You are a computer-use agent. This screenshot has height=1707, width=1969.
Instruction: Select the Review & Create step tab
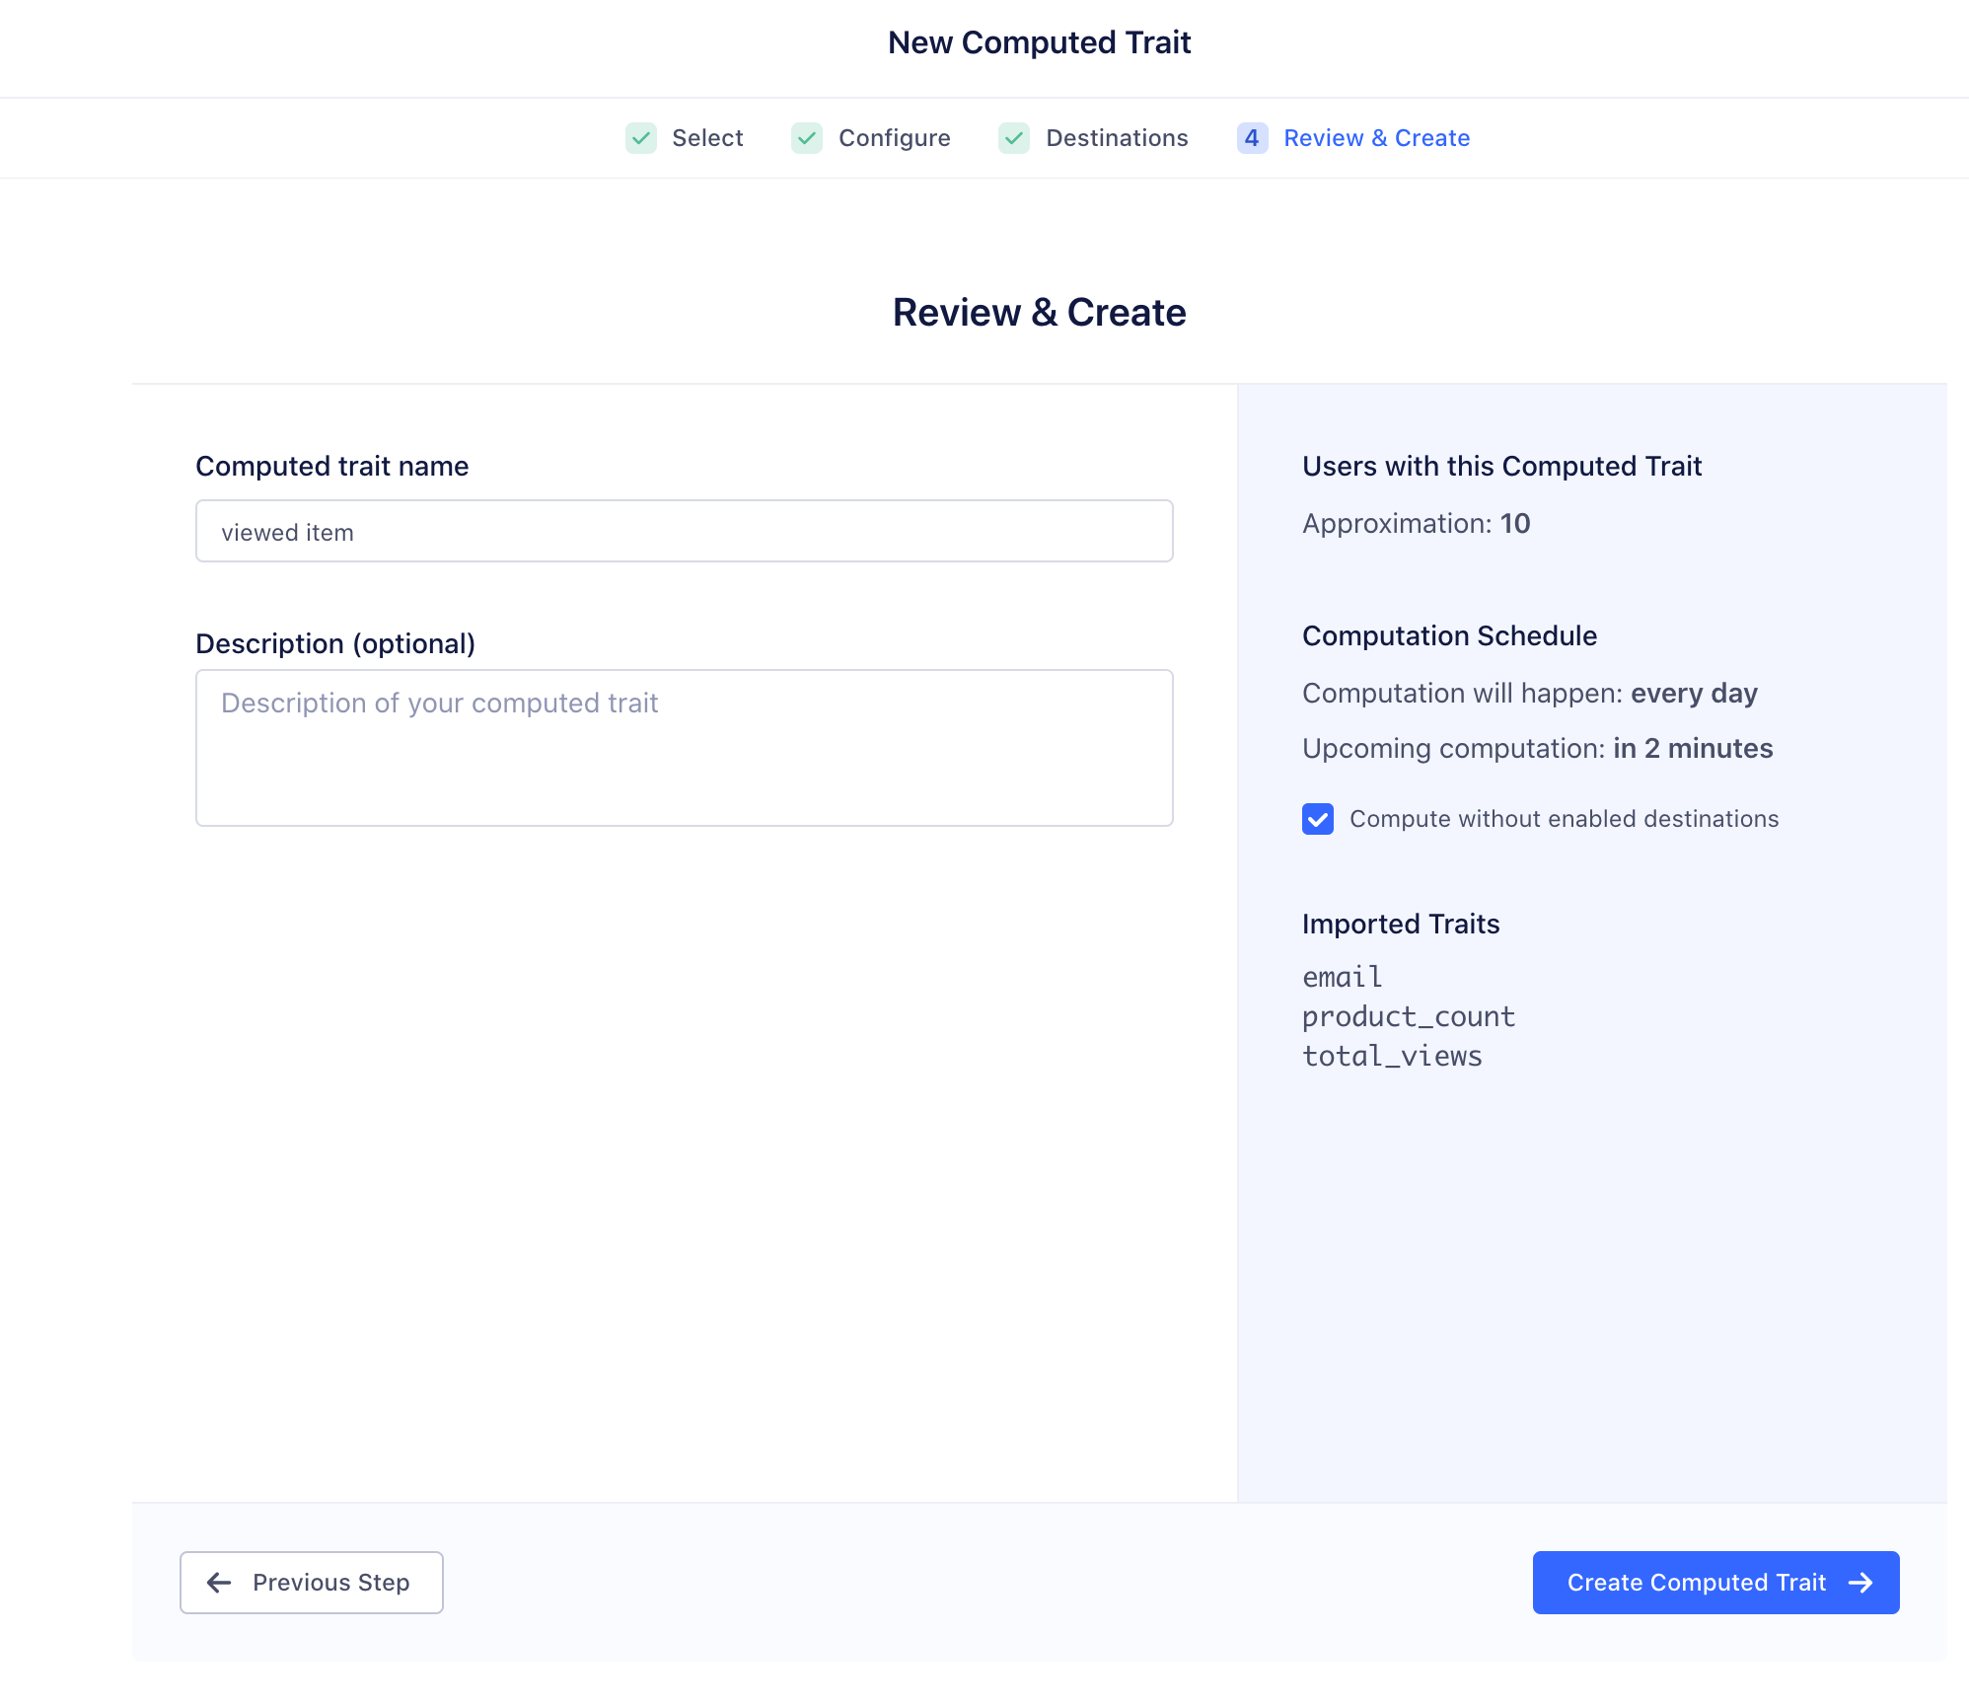(1376, 138)
